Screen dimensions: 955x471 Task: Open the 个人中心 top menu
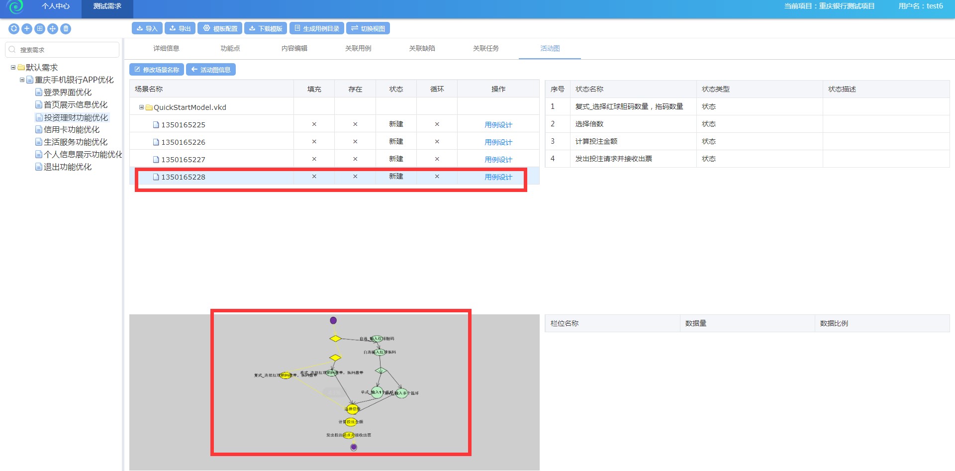pyautogui.click(x=56, y=6)
